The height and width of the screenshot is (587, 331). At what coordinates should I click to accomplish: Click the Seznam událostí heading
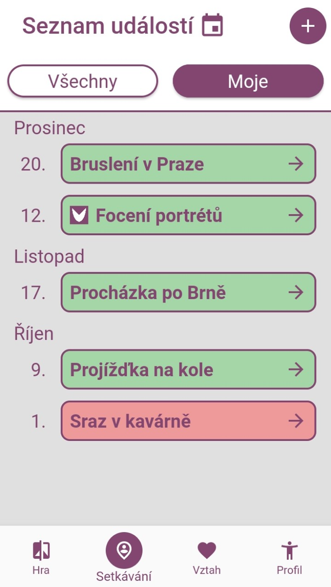[108, 26]
